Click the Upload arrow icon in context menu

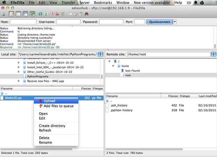coord(41,101)
